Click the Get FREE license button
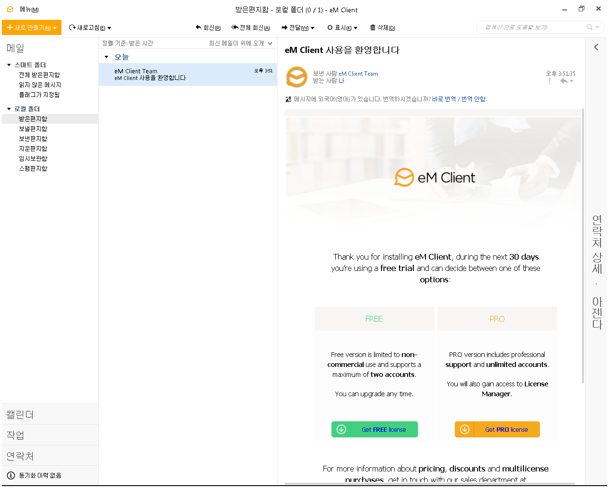The width and height of the screenshot is (609, 488). (x=374, y=429)
